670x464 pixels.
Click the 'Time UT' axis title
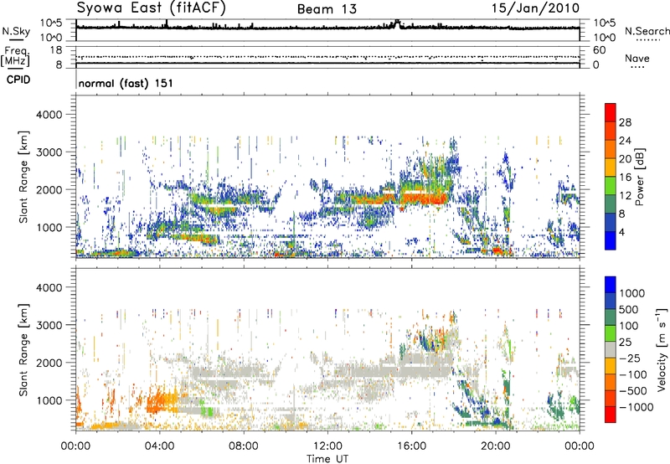click(327, 459)
